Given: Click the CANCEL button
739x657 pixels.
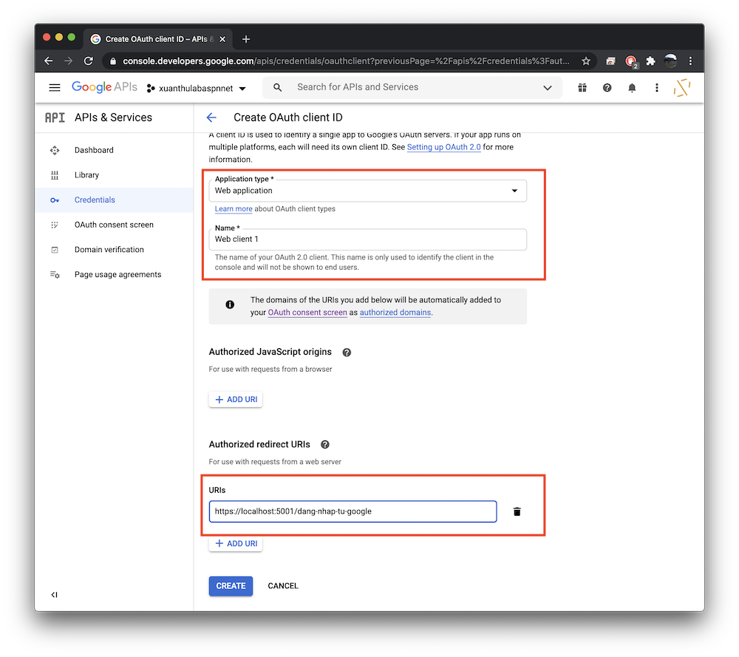Looking at the screenshot, I should pyautogui.click(x=283, y=586).
